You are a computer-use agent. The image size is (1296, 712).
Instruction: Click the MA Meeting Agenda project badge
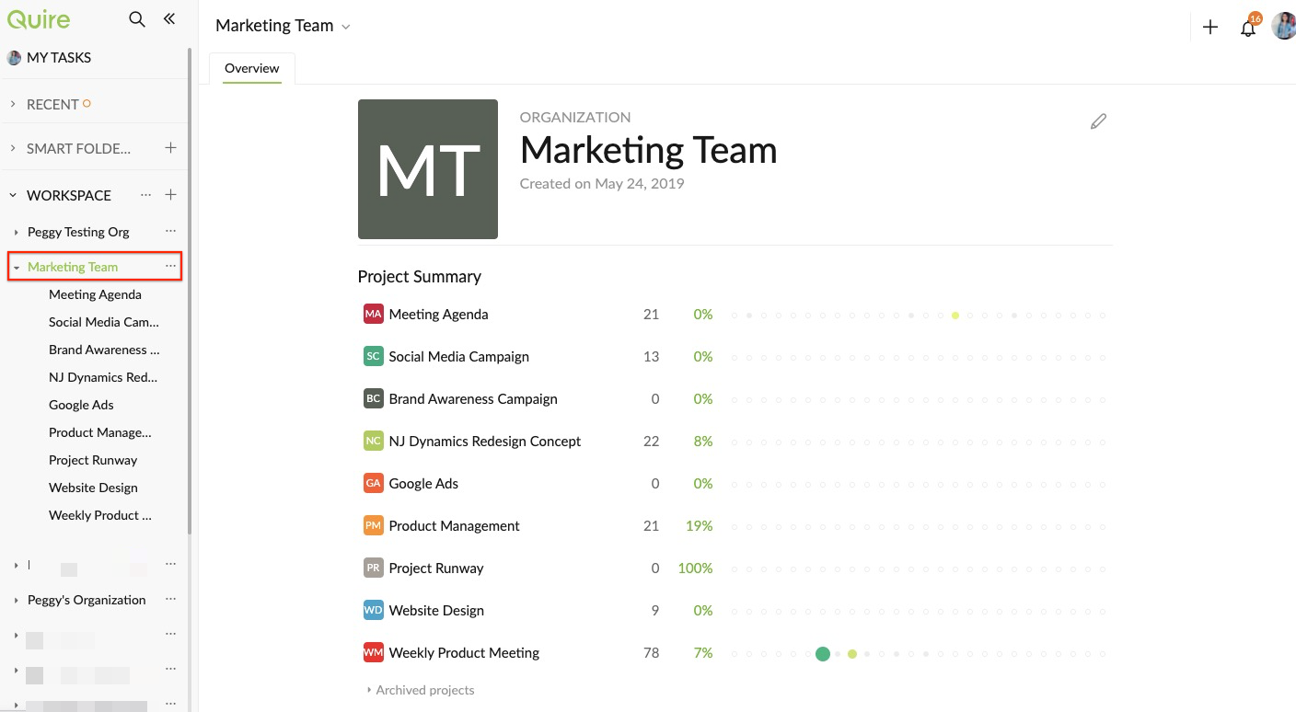[373, 314]
